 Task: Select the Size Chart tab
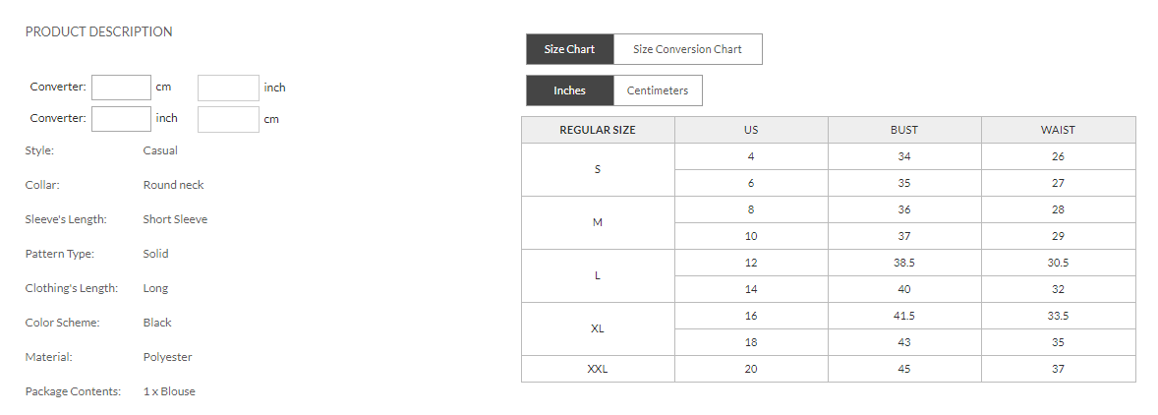[x=569, y=49]
